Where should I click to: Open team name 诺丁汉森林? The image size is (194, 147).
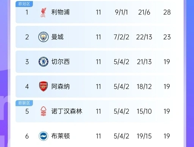(x=67, y=111)
